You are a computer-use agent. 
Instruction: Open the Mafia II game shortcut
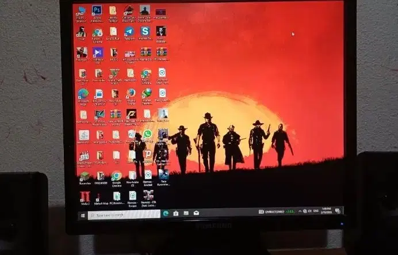tap(85, 199)
